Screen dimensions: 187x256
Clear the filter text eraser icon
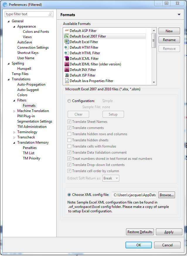click(50, 14)
